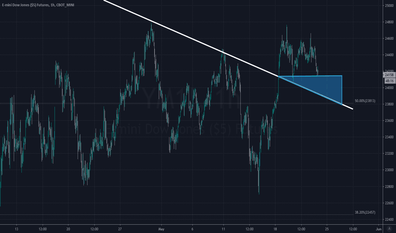The height and width of the screenshot is (233, 396).
Task: Click the 'May' label on time axis
Action: click(161, 229)
